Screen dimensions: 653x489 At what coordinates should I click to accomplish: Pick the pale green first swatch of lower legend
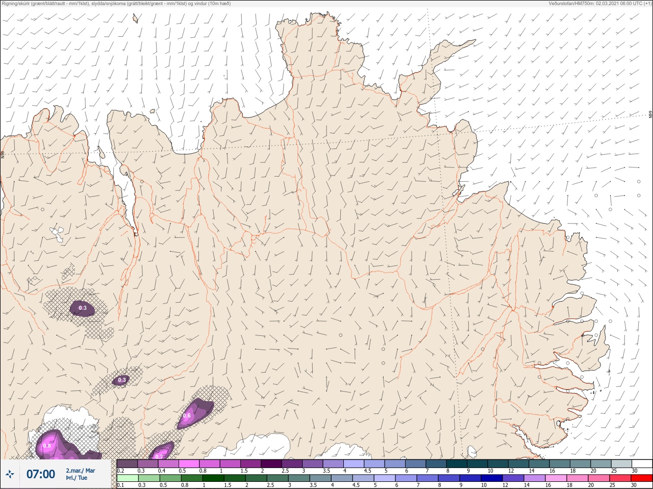pyautogui.click(x=128, y=478)
